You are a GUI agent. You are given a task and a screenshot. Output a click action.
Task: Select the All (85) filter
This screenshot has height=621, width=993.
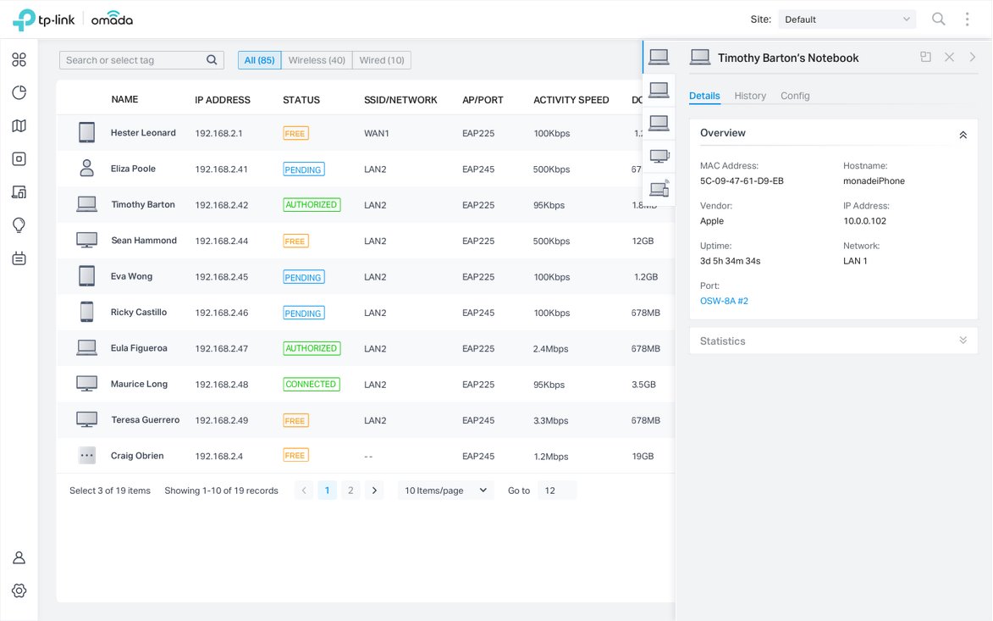(259, 60)
